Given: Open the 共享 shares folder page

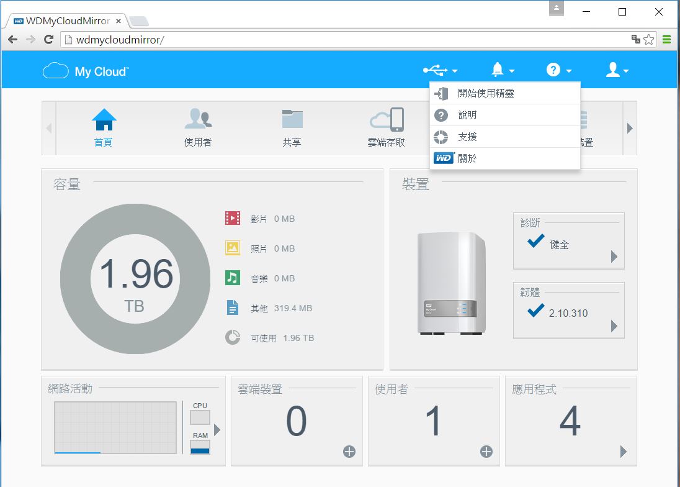Looking at the screenshot, I should pos(292,128).
